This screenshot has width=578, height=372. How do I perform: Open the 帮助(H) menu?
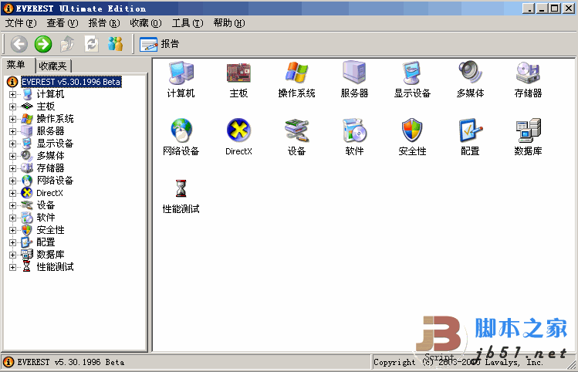pyautogui.click(x=229, y=23)
